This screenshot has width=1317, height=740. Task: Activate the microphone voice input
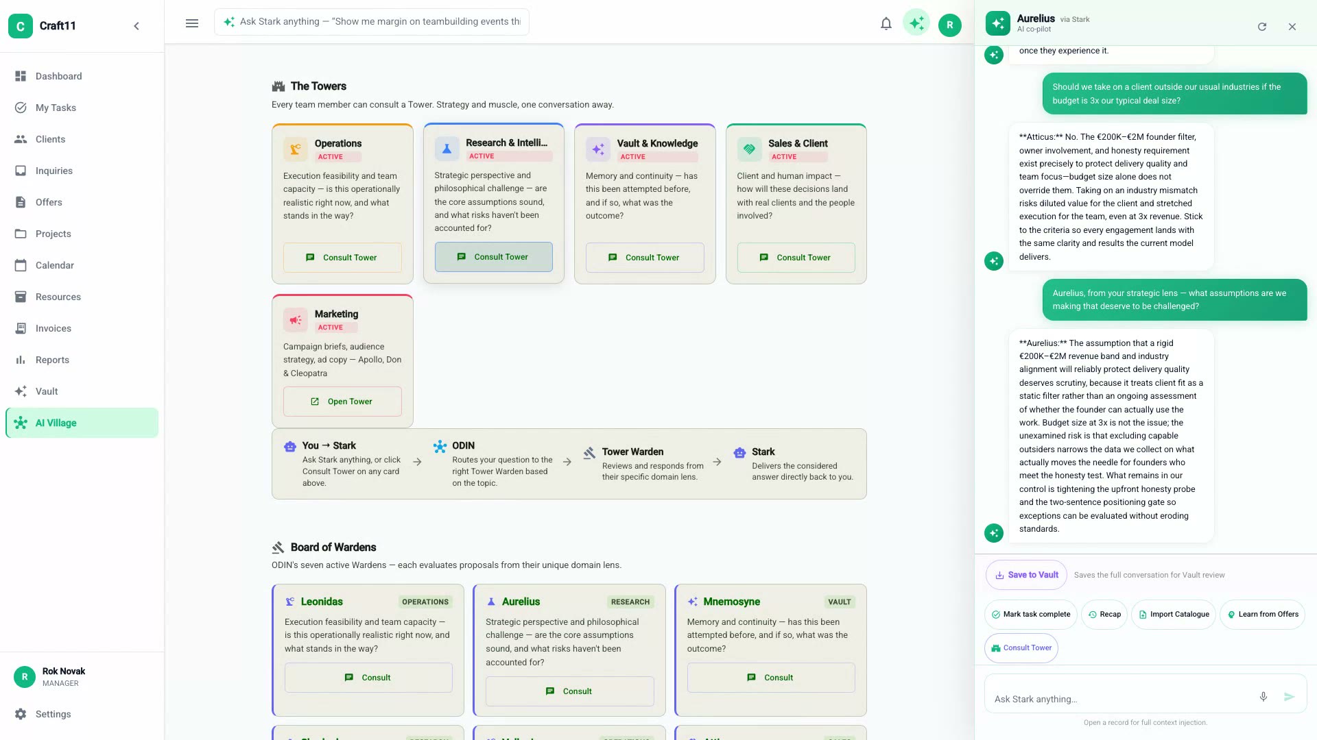tap(1263, 697)
